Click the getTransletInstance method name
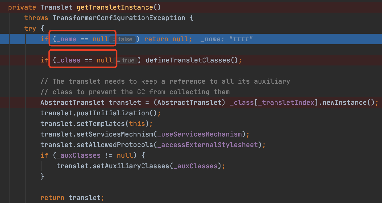Image resolution: width=382 pixels, height=203 pixels. click(x=115, y=7)
